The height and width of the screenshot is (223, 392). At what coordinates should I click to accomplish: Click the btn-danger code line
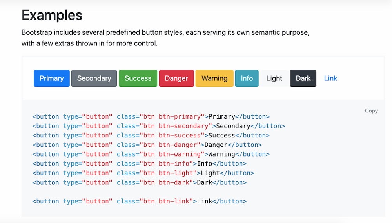tap(147, 145)
